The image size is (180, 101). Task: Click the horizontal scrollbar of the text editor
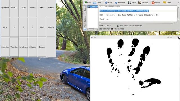point(137,23)
